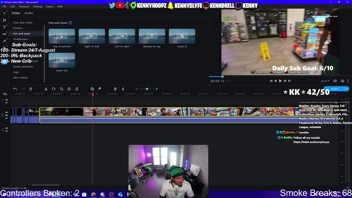Open Pan and zoom help icon
The image size is (352, 198).
[x=70, y=23]
